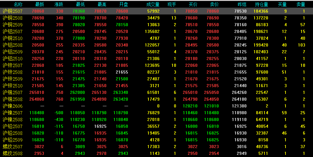The height and width of the screenshot is (157, 313).
Task: Click the 123695 volume for 沪锌2507
Action: pos(152,66)
